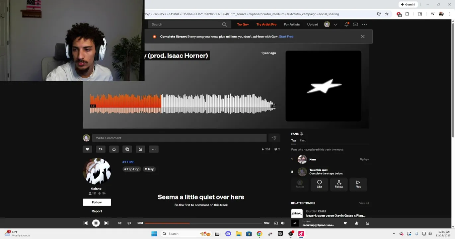Click the Play step button in Take this spot
The height and width of the screenshot is (239, 455).
point(358,184)
